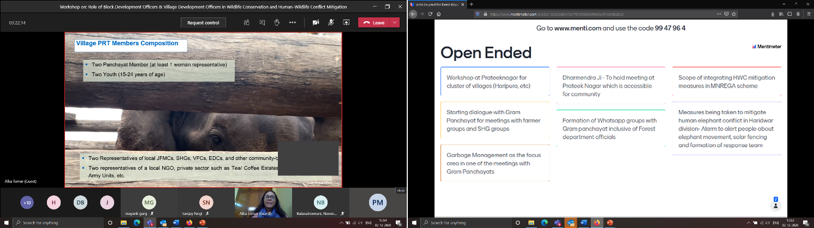The height and width of the screenshot is (228, 814).
Task: Show participants panel in Teams
Action: (x=247, y=22)
